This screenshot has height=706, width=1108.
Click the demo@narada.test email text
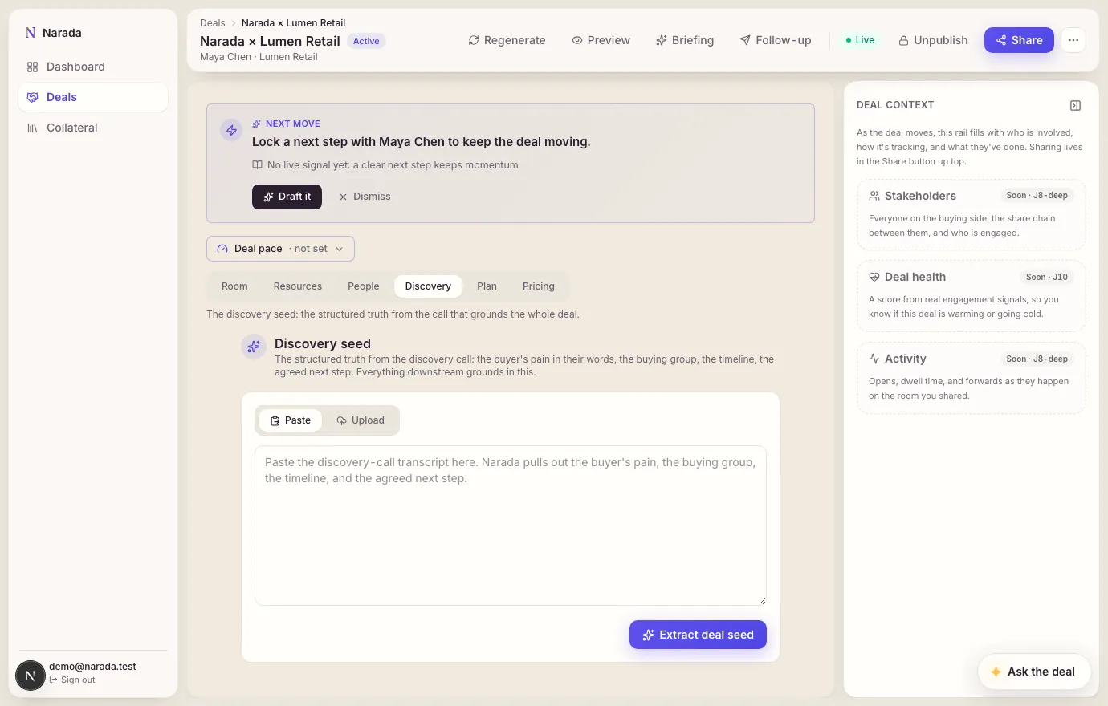coord(92,667)
